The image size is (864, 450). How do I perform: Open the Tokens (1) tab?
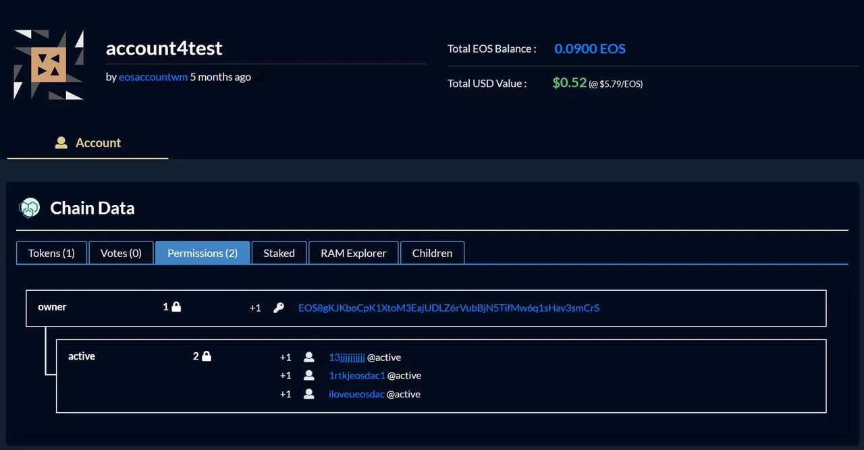[51, 253]
